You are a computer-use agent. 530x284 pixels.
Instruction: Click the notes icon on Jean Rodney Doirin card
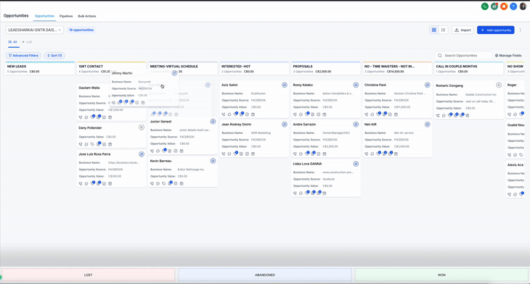click(x=241, y=154)
